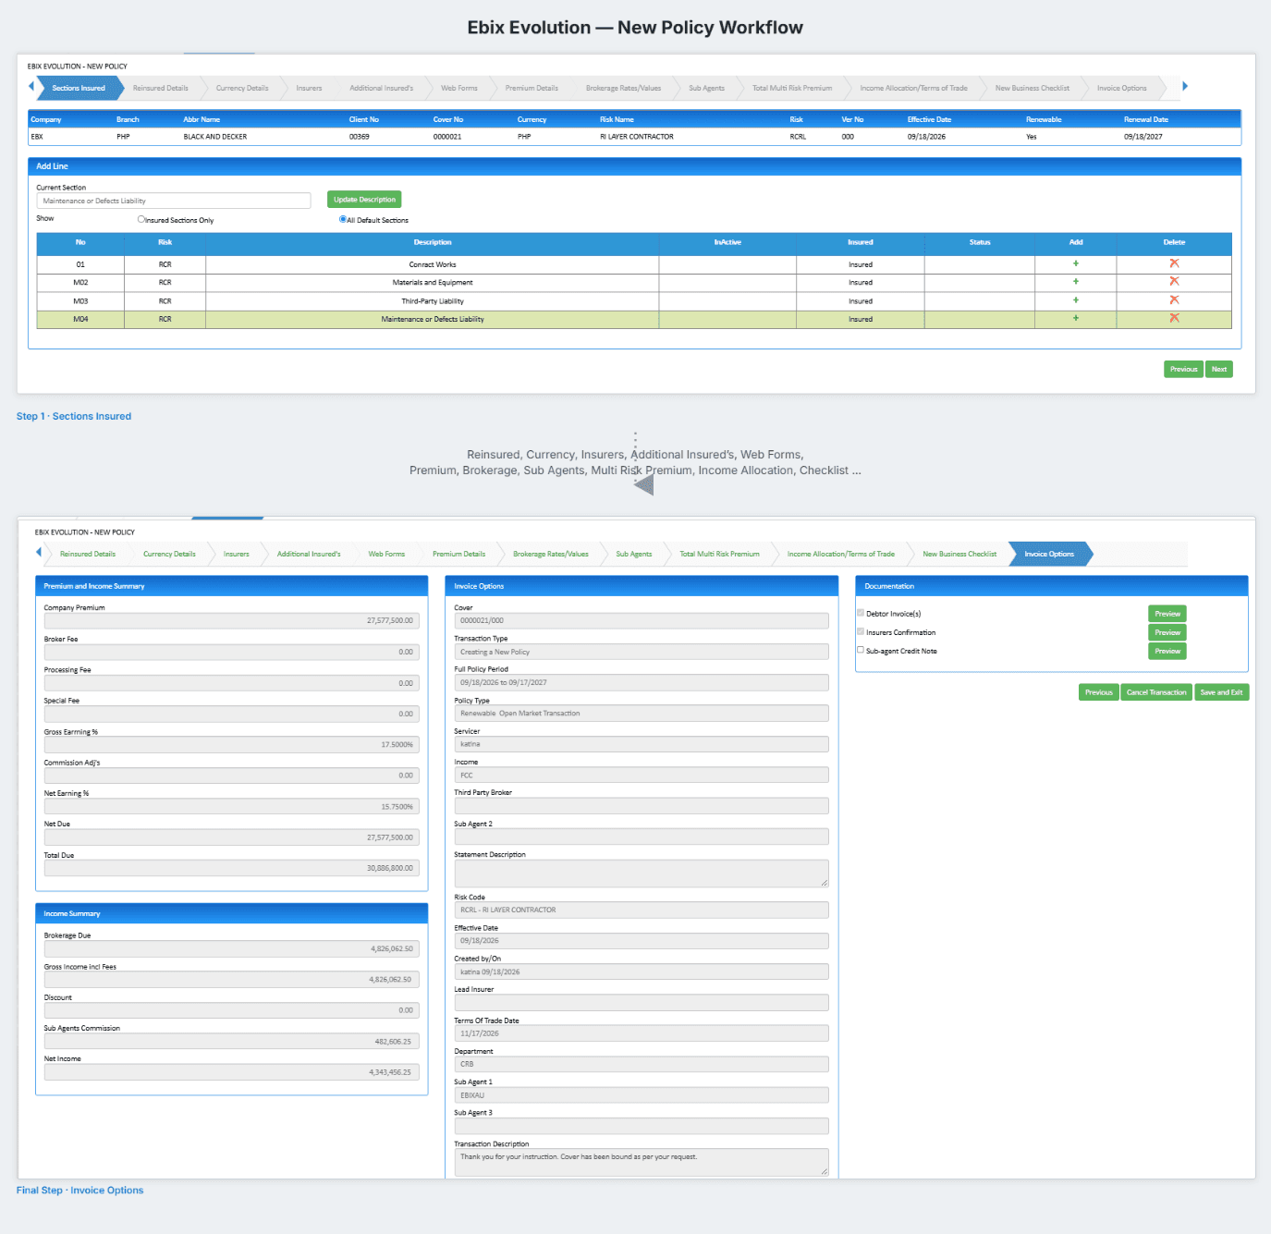This screenshot has height=1234, width=1271.
Task: Open Sub Agents tab in the Final Step screen
Action: [634, 554]
